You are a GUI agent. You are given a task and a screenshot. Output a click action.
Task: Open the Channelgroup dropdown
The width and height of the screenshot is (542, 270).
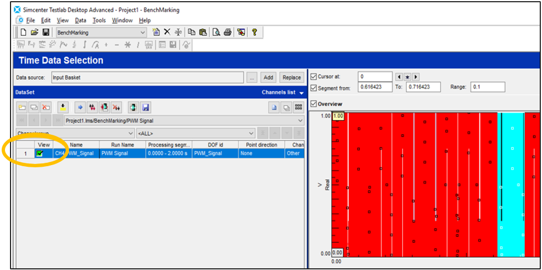pos(131,133)
